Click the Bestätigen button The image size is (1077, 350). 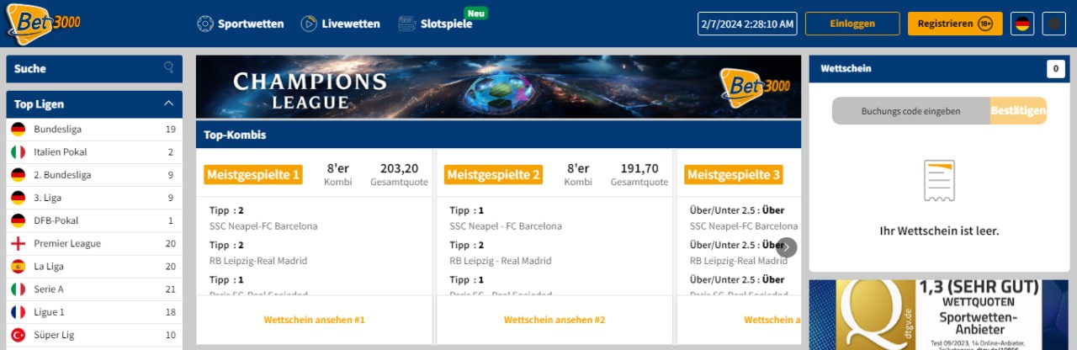pyautogui.click(x=1018, y=111)
